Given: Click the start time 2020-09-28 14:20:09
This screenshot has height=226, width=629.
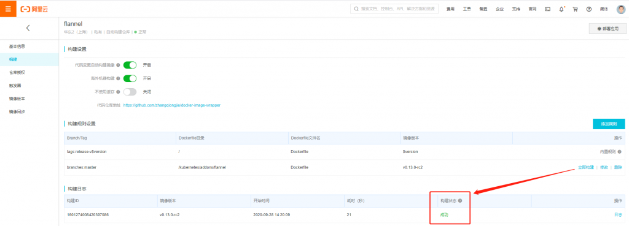Looking at the screenshot, I should tap(272, 215).
